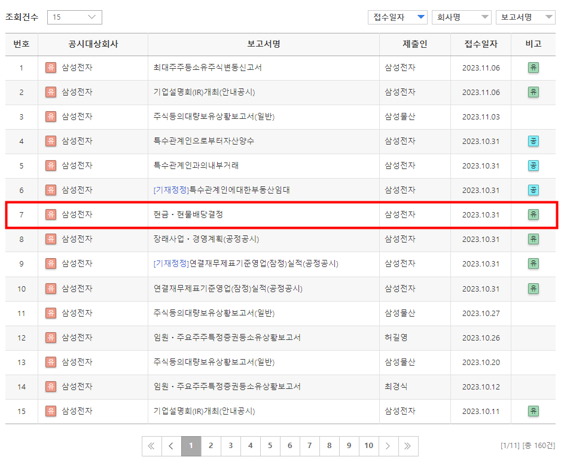561x463 pixels.
Task: Click blue 공 badge in row 5
Action: click(x=533, y=165)
